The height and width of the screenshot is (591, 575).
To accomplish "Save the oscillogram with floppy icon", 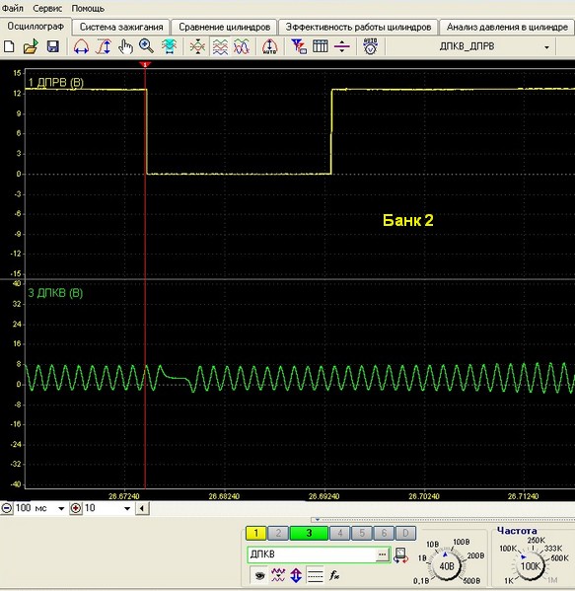I will click(52, 46).
